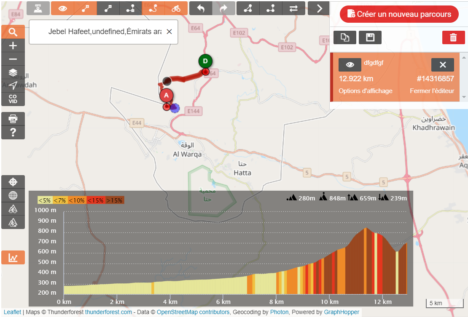This screenshot has width=468, height=317.
Task: Select the straight-line drawing tool in orange toolbar
Action: pos(85,8)
